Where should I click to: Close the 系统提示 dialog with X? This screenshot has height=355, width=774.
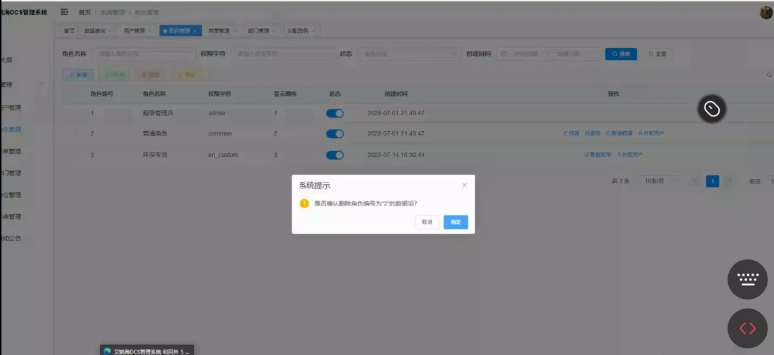tap(464, 185)
